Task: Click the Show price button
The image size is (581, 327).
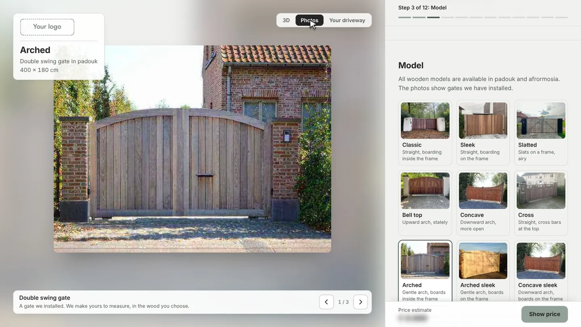Action: click(544, 314)
